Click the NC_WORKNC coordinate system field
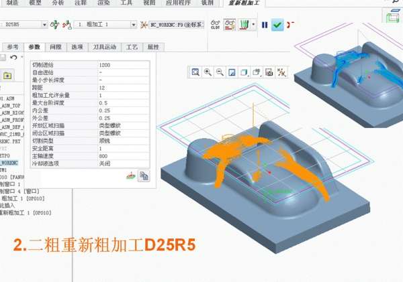Screen dimensions: 403x282 click(x=173, y=25)
